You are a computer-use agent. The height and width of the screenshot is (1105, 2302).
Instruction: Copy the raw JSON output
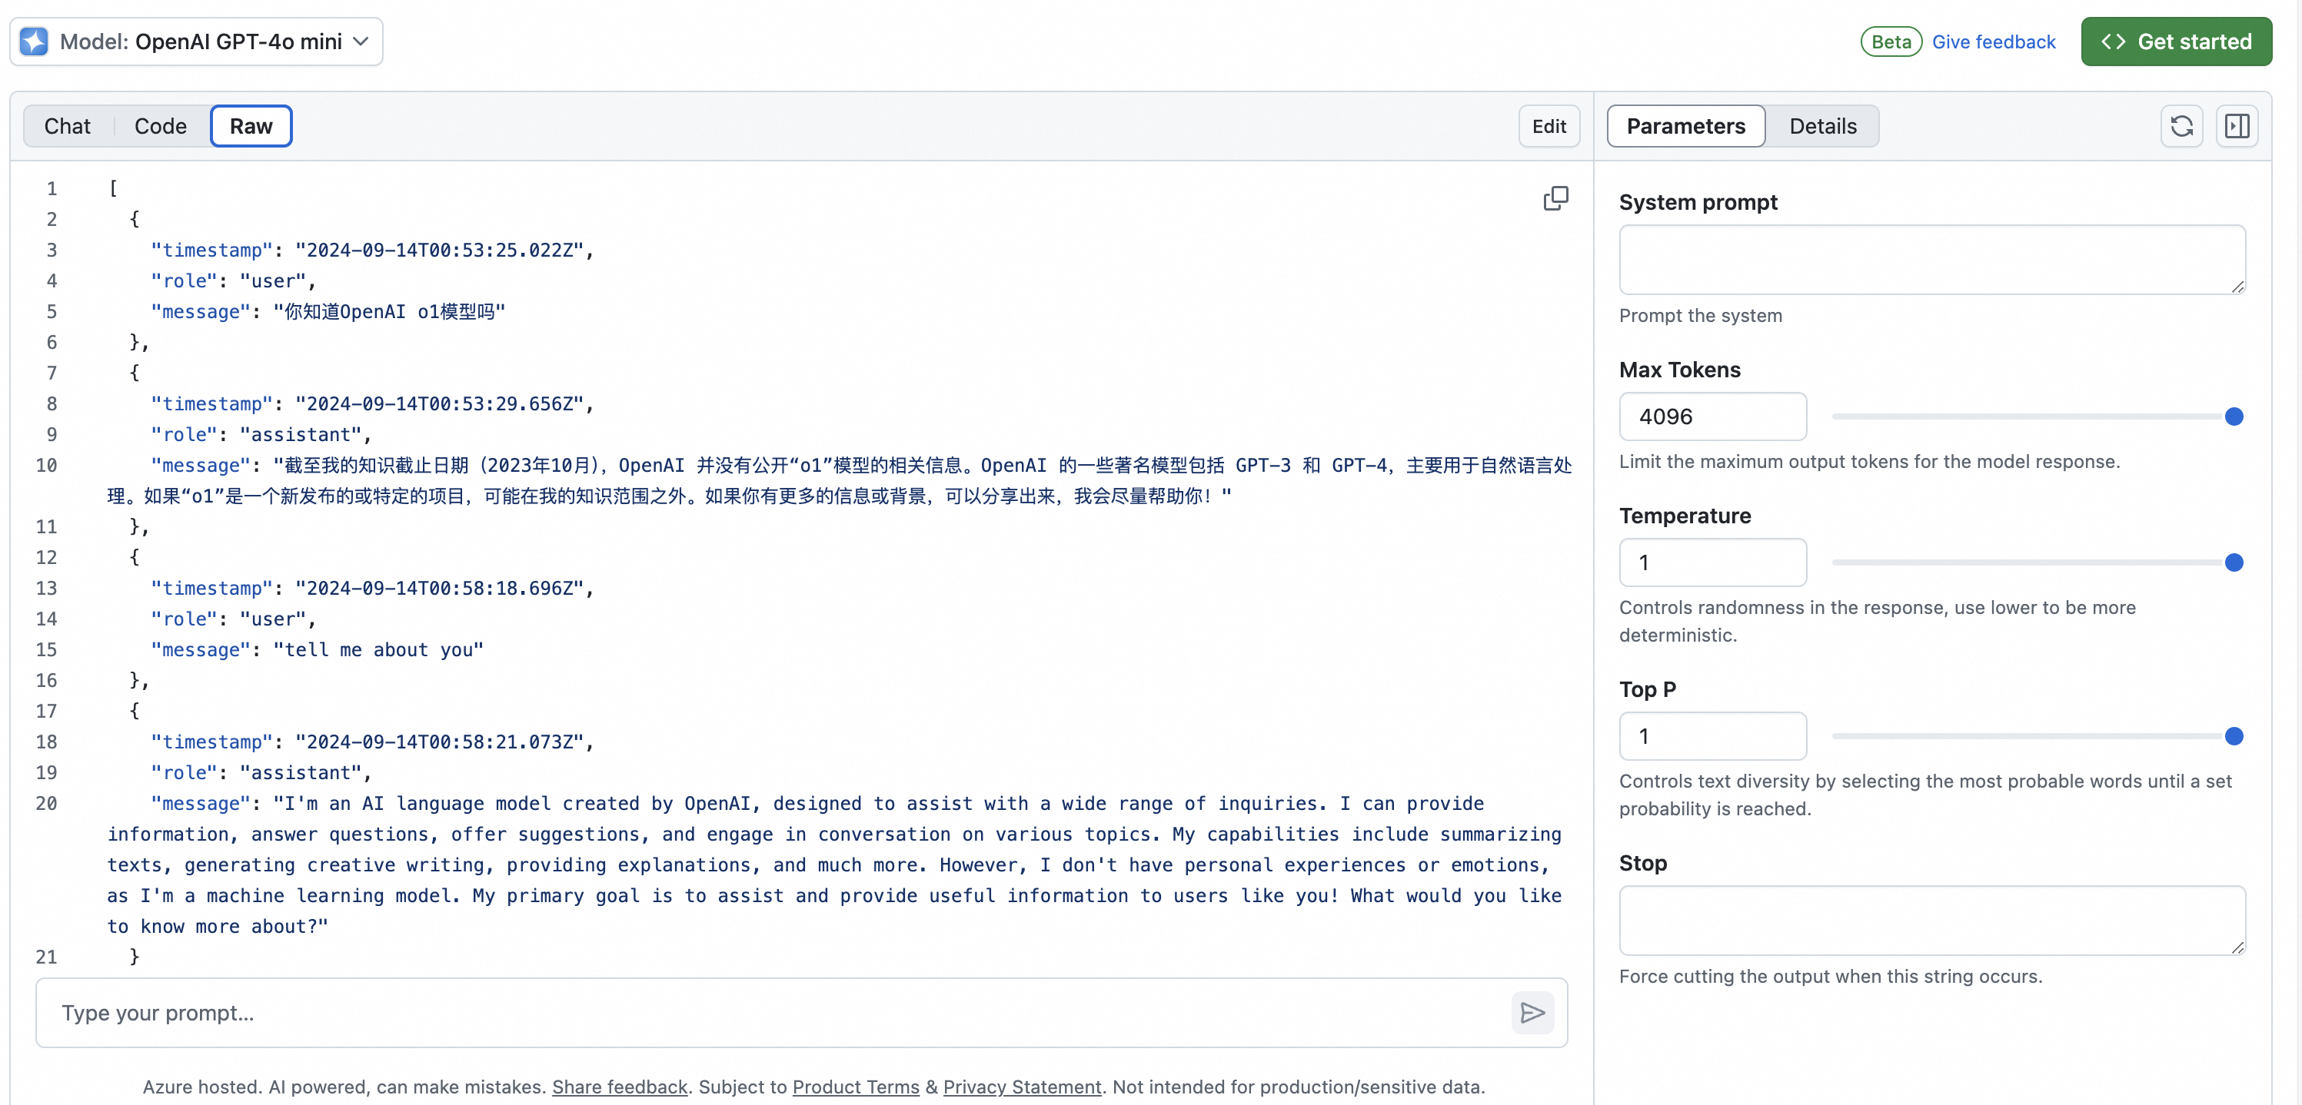tap(1555, 197)
